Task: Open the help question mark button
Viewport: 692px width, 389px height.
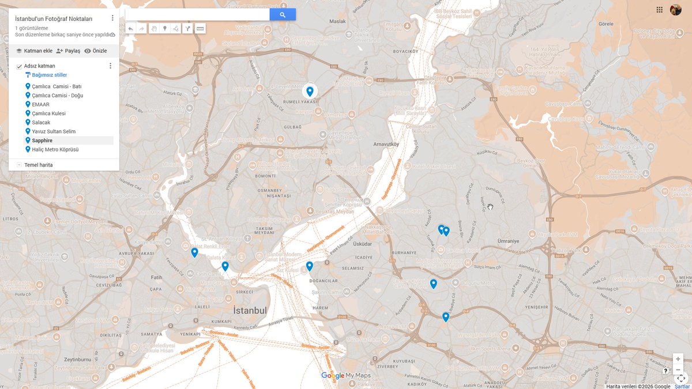Action: pos(665,371)
